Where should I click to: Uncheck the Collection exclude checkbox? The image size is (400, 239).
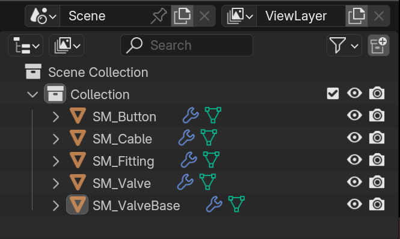pyautogui.click(x=333, y=94)
